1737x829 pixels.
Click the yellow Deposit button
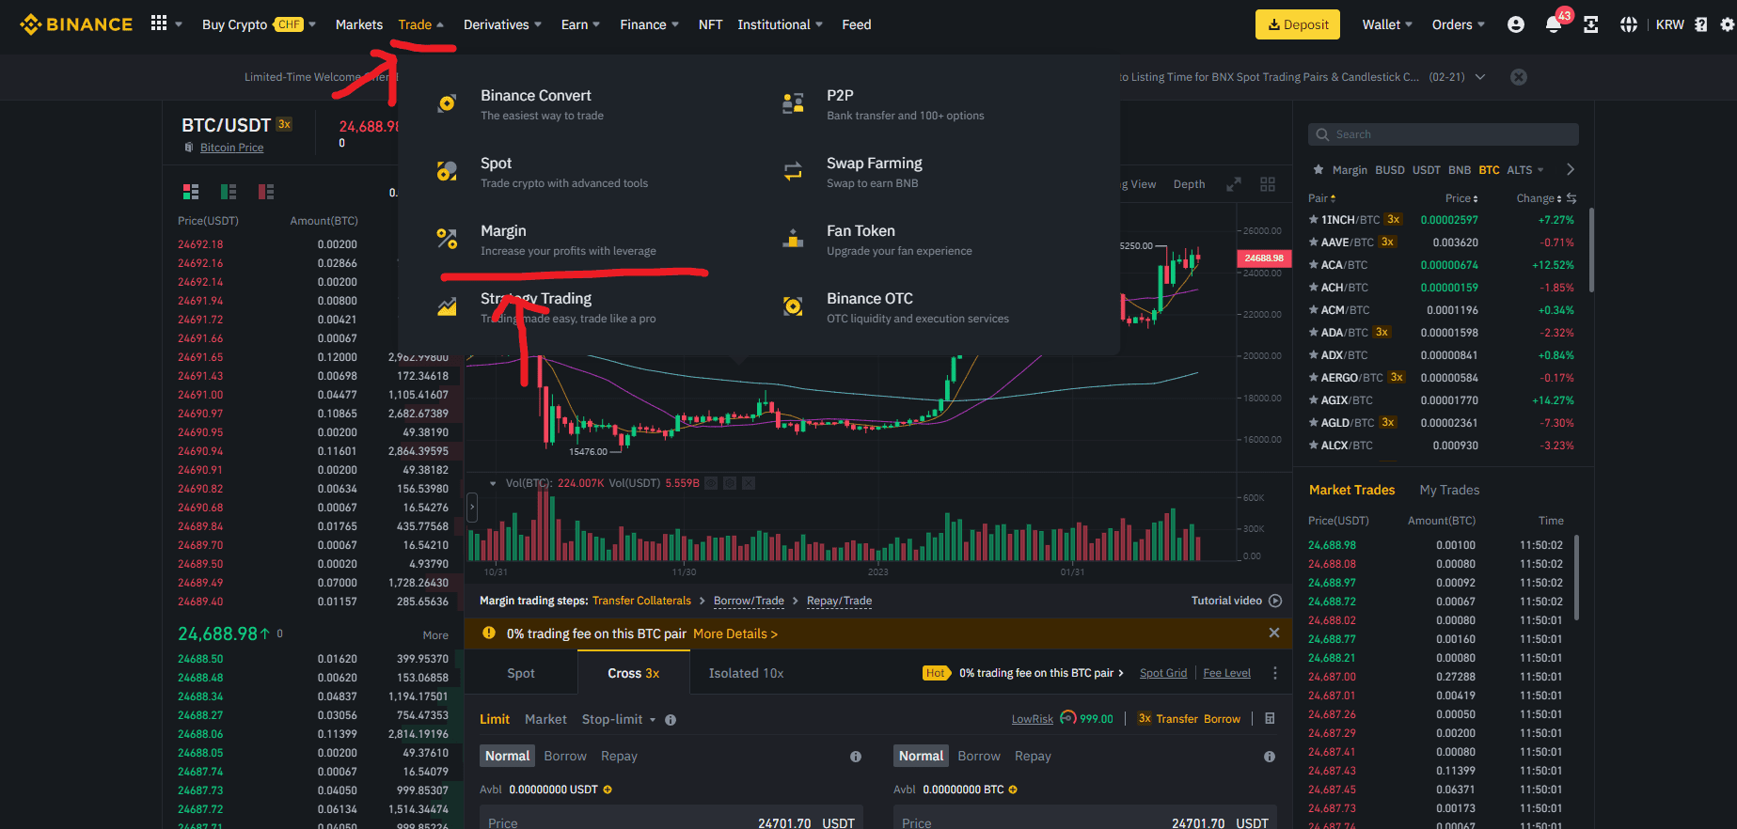(x=1297, y=25)
